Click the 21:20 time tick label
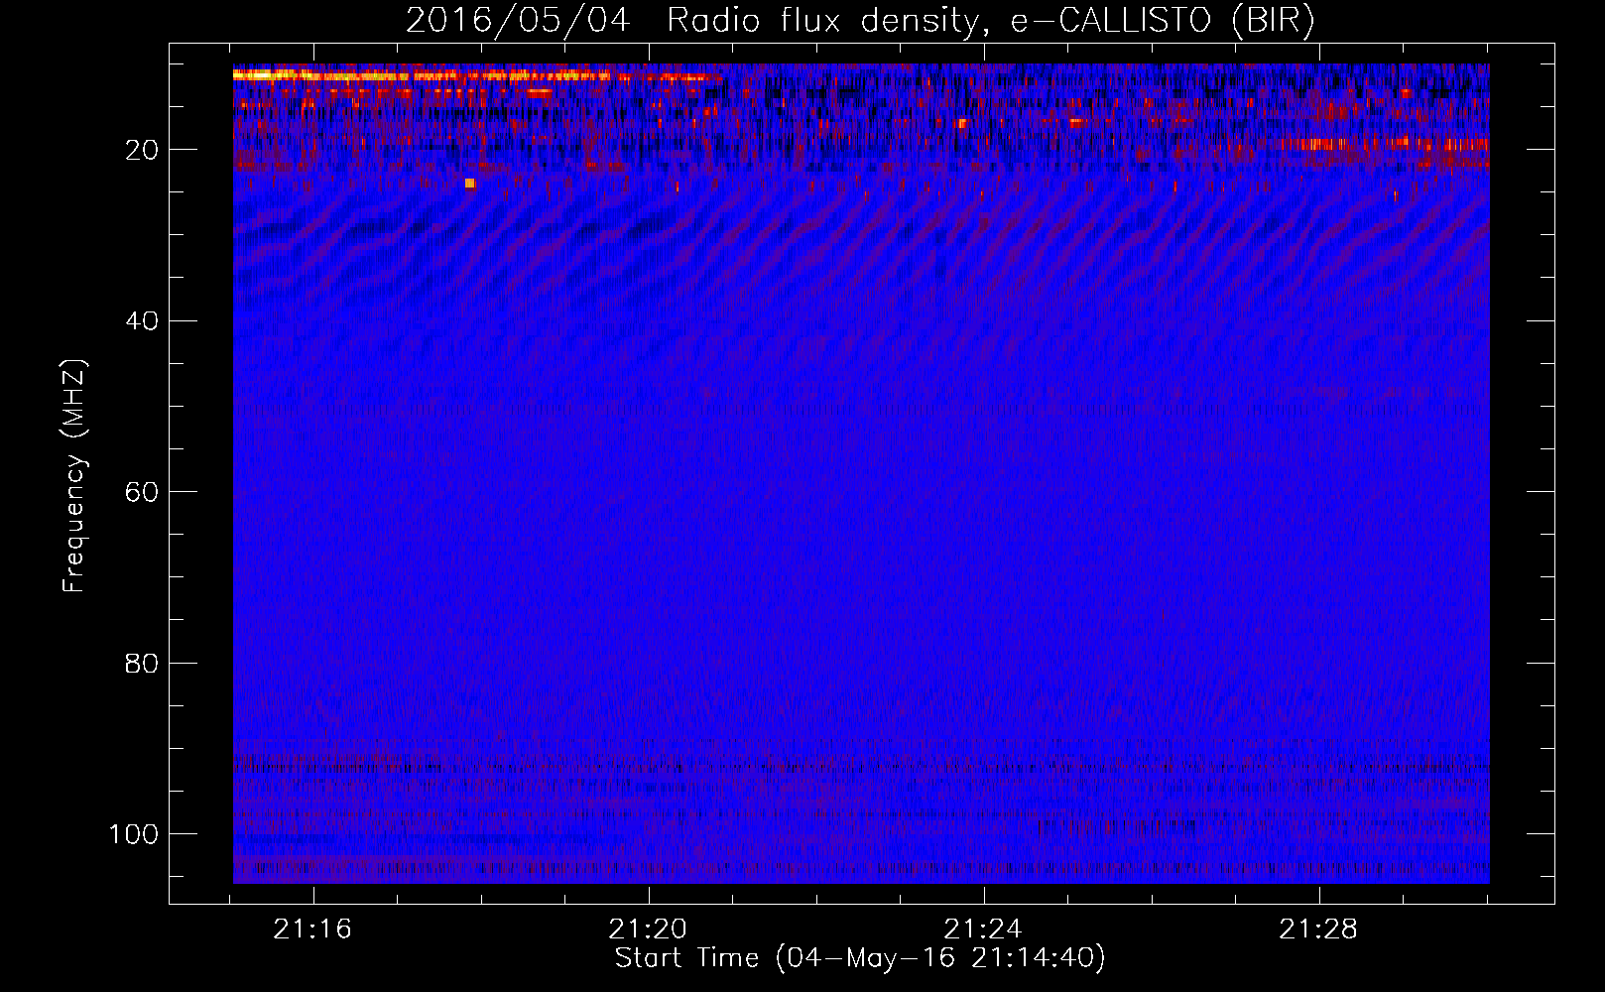The width and height of the screenshot is (1605, 992). 648,930
